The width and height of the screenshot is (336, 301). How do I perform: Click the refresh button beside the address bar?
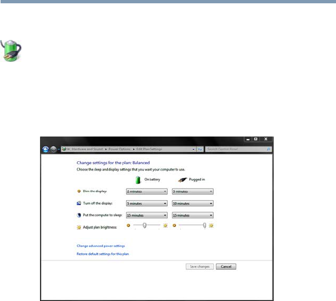click(x=200, y=149)
